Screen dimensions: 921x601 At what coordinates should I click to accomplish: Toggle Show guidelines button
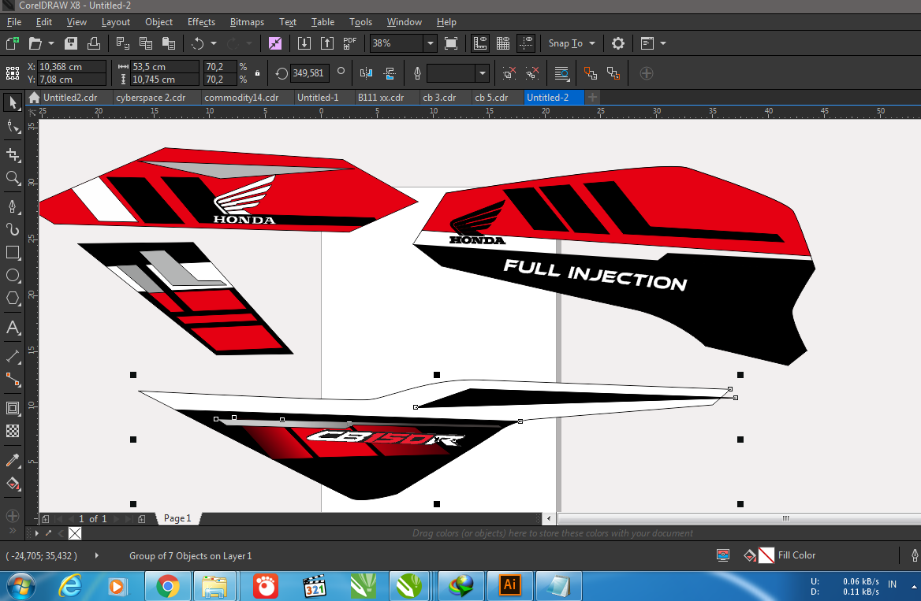(526, 43)
